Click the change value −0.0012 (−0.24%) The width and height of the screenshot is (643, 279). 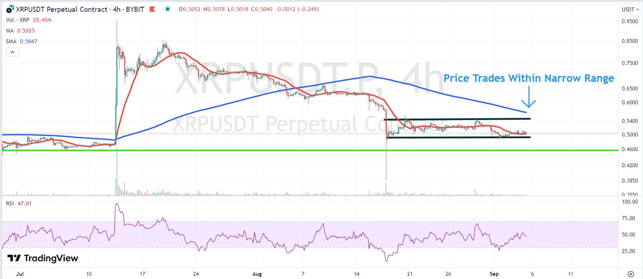click(297, 9)
